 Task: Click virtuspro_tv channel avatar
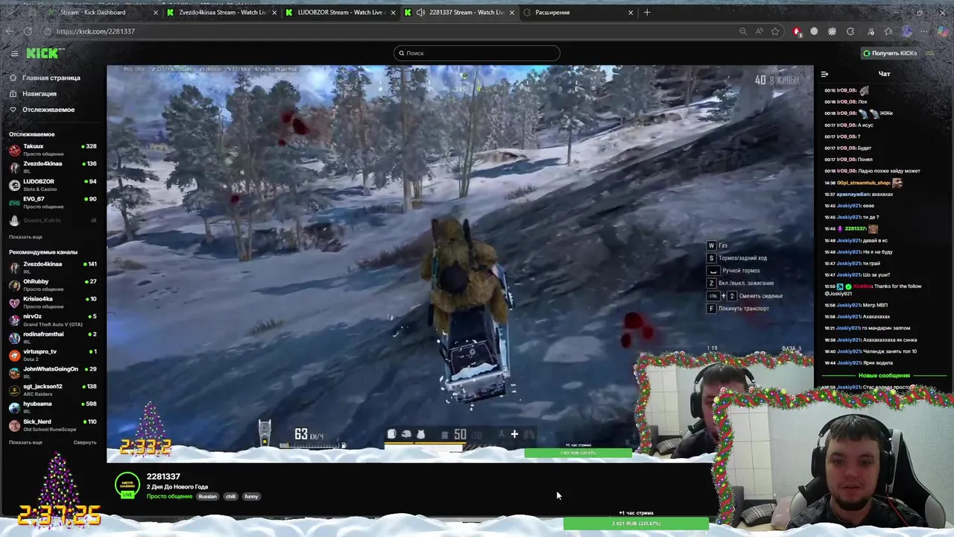14,354
